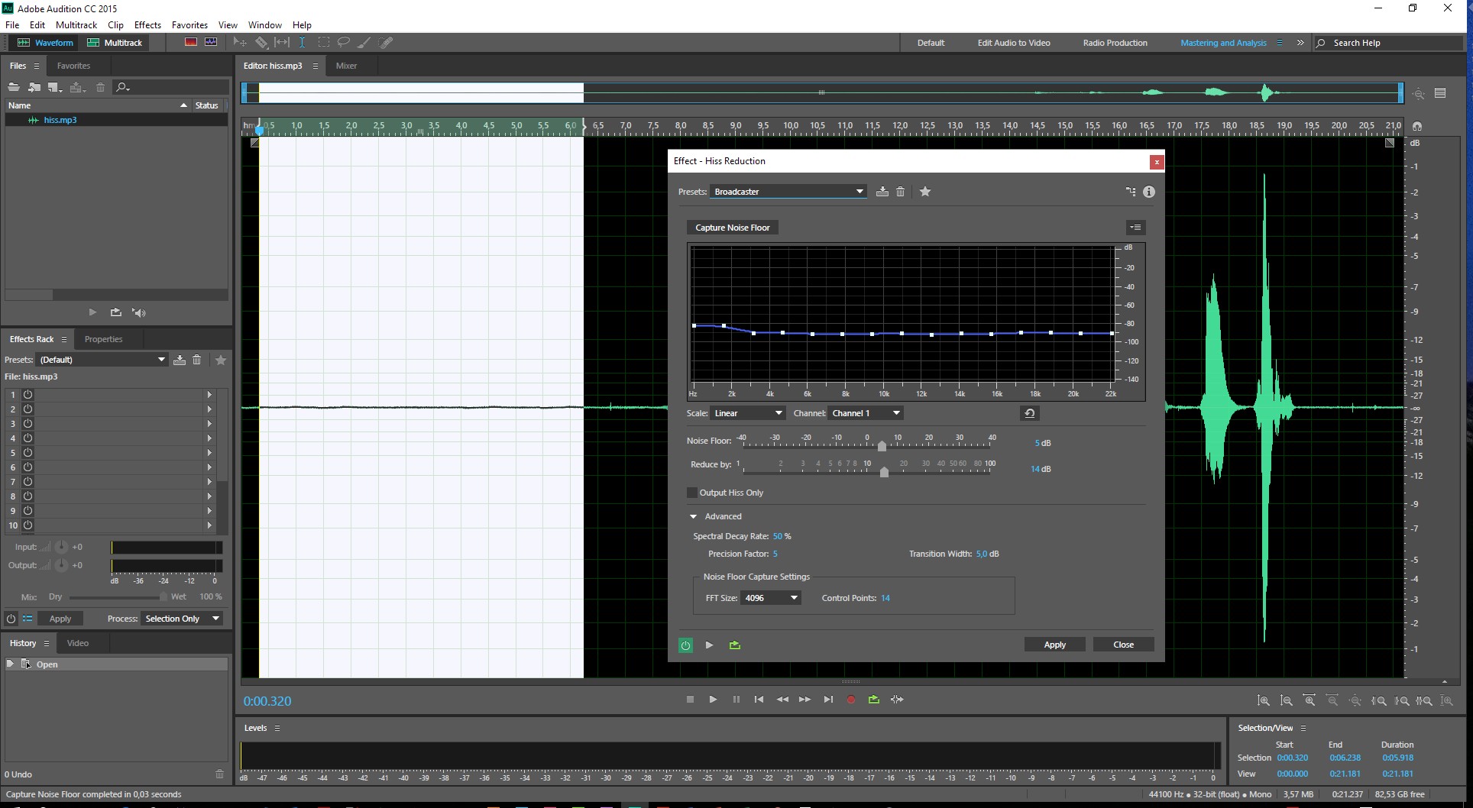Open the Broadcaster presets dropdown

788,192
